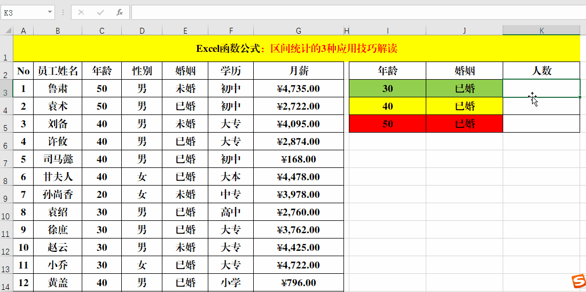The image size is (586, 292).
Task: Click the name cell 鲁肃
Action: [58, 88]
